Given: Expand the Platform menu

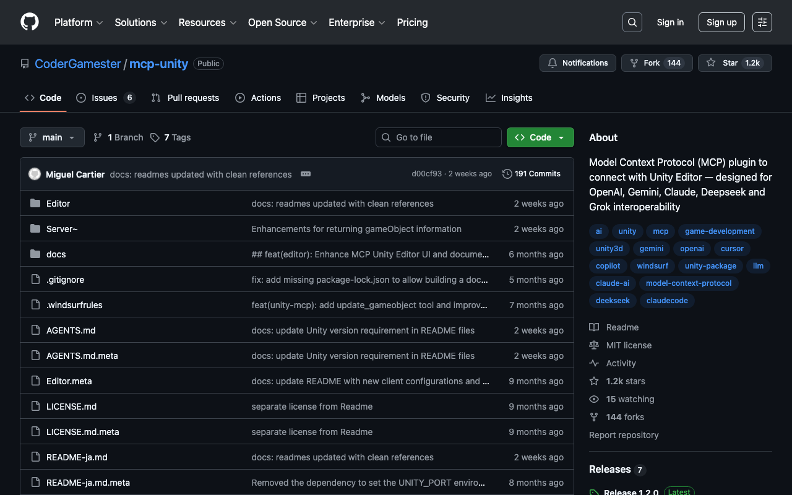Looking at the screenshot, I should click(79, 22).
